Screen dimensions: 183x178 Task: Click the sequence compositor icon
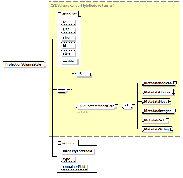61,90
